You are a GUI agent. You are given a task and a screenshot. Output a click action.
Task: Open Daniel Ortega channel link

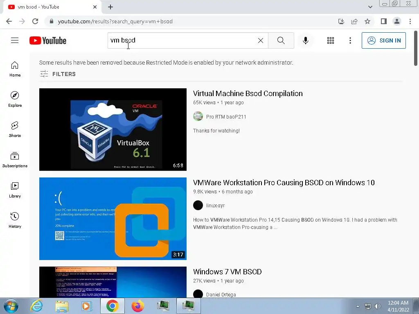point(221,294)
